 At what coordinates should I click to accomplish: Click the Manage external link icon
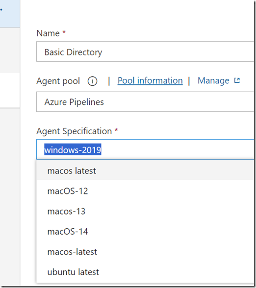click(237, 80)
